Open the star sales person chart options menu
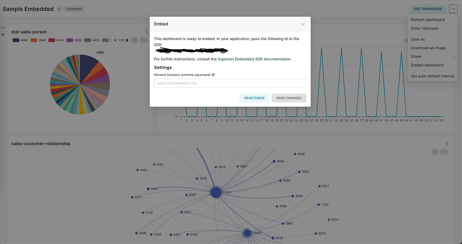The image size is (462, 244). (x=146, y=32)
